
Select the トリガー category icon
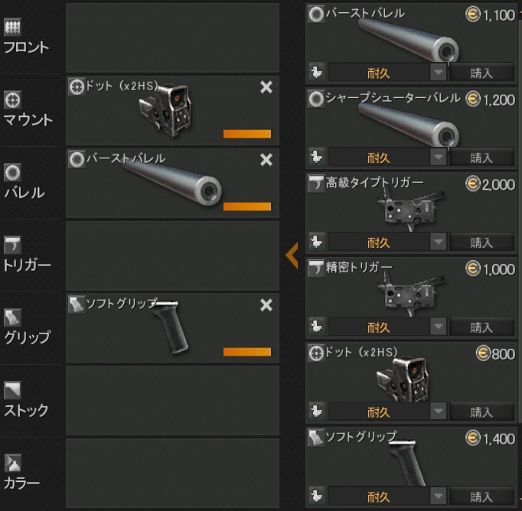tap(12, 245)
